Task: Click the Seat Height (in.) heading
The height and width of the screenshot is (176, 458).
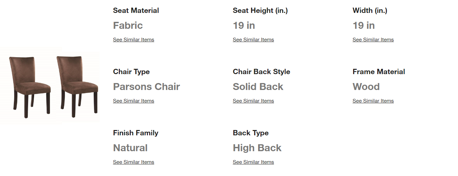Action: coord(260,11)
